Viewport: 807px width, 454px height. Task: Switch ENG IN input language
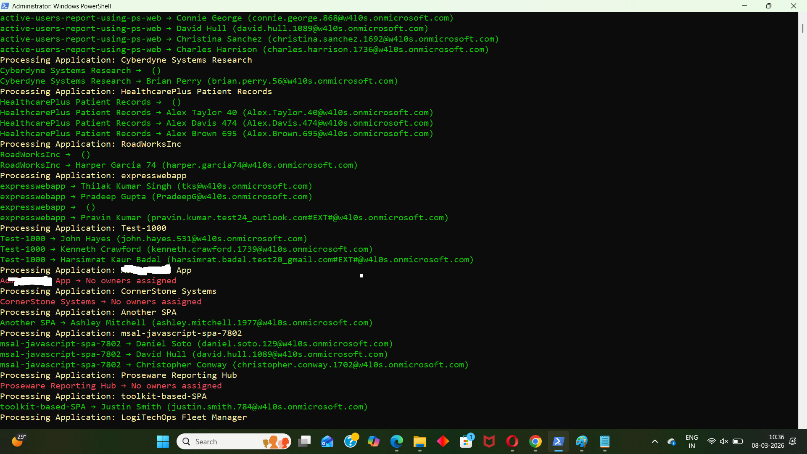691,441
